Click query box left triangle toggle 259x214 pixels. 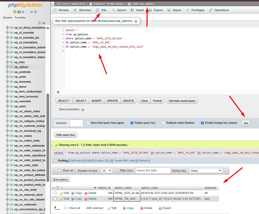(x=58, y=92)
